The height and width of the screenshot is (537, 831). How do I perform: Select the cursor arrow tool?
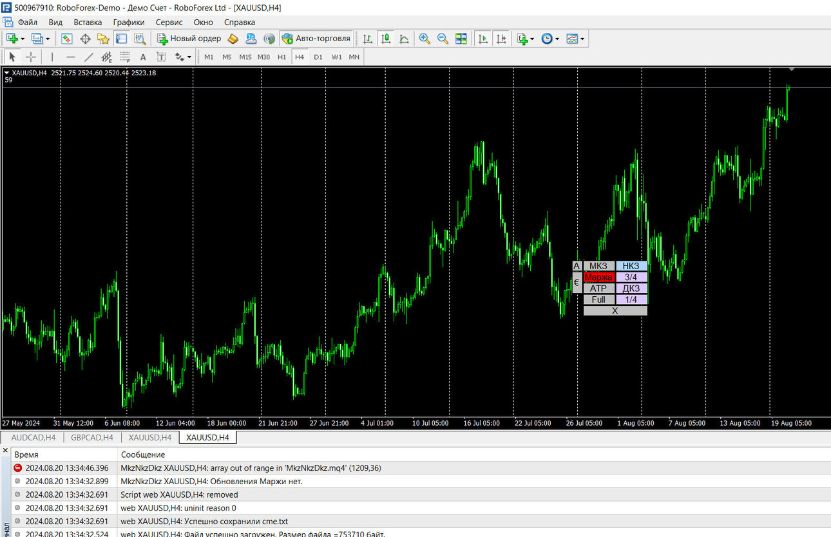point(12,57)
